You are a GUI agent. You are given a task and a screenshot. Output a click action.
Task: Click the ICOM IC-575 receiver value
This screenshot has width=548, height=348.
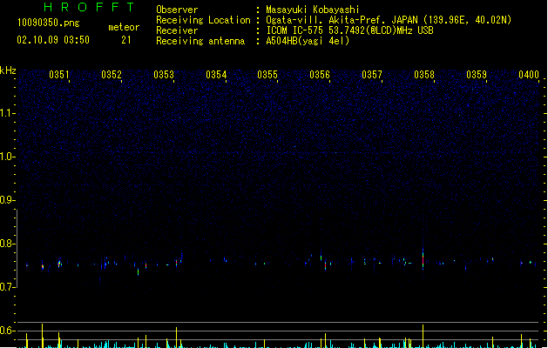click(350, 30)
